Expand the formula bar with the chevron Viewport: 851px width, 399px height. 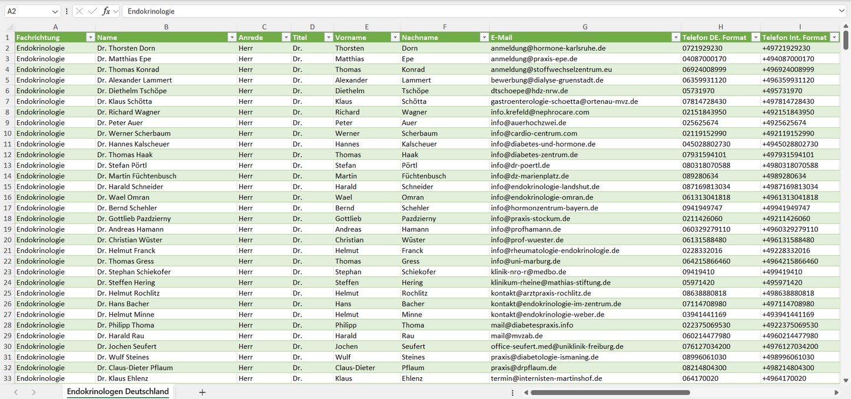(842, 11)
